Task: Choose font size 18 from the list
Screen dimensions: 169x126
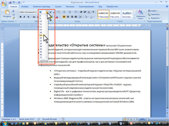Action: point(42,35)
